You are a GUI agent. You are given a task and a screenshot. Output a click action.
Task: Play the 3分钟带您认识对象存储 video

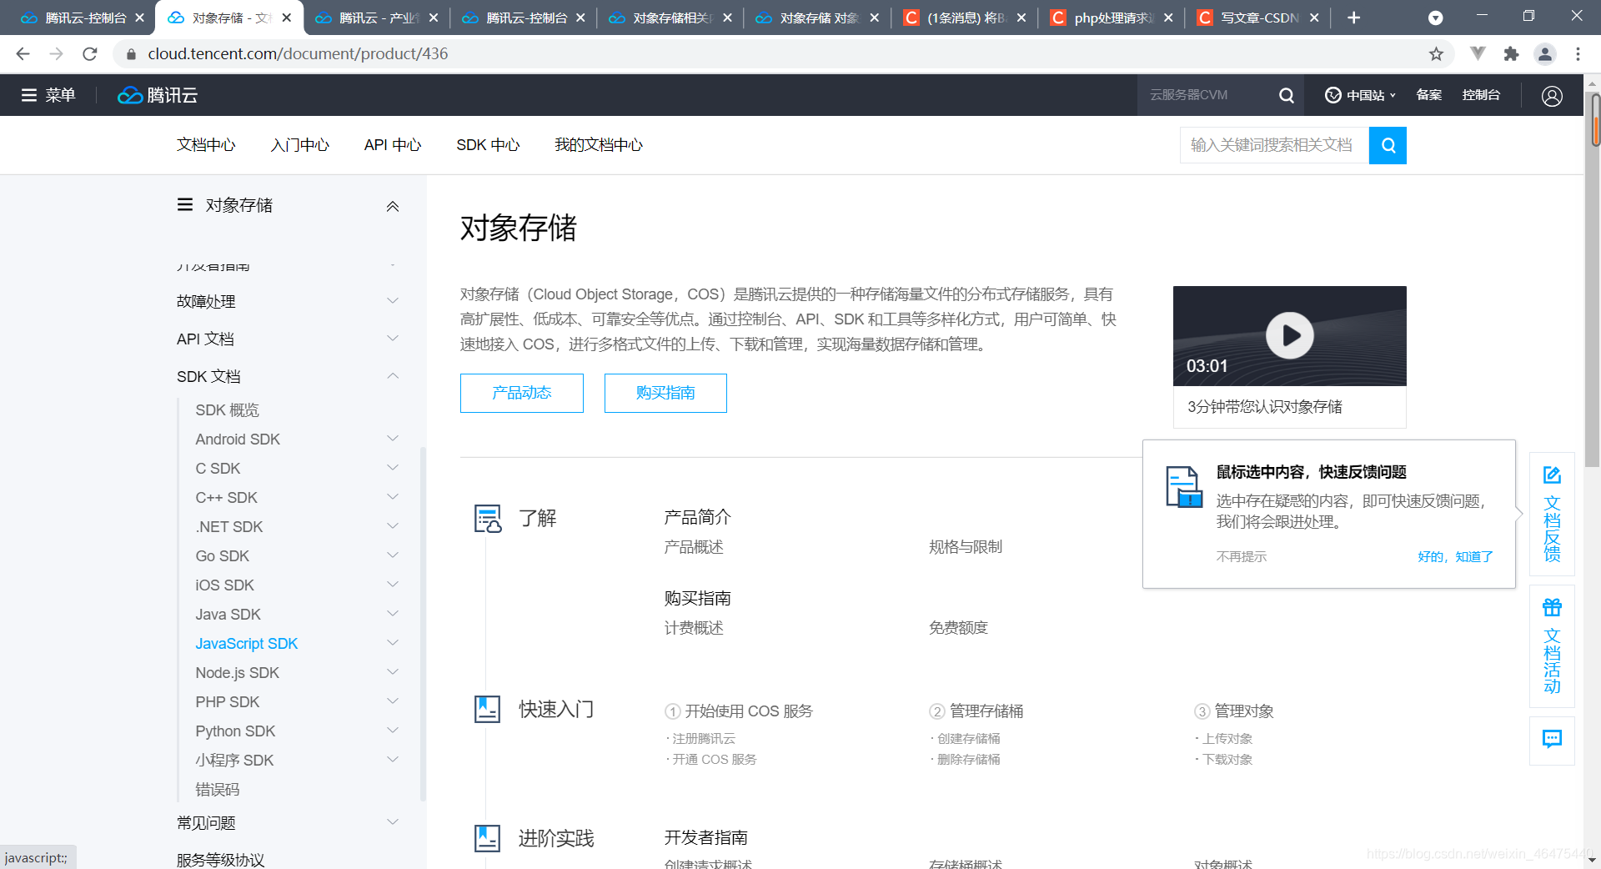coord(1289,335)
